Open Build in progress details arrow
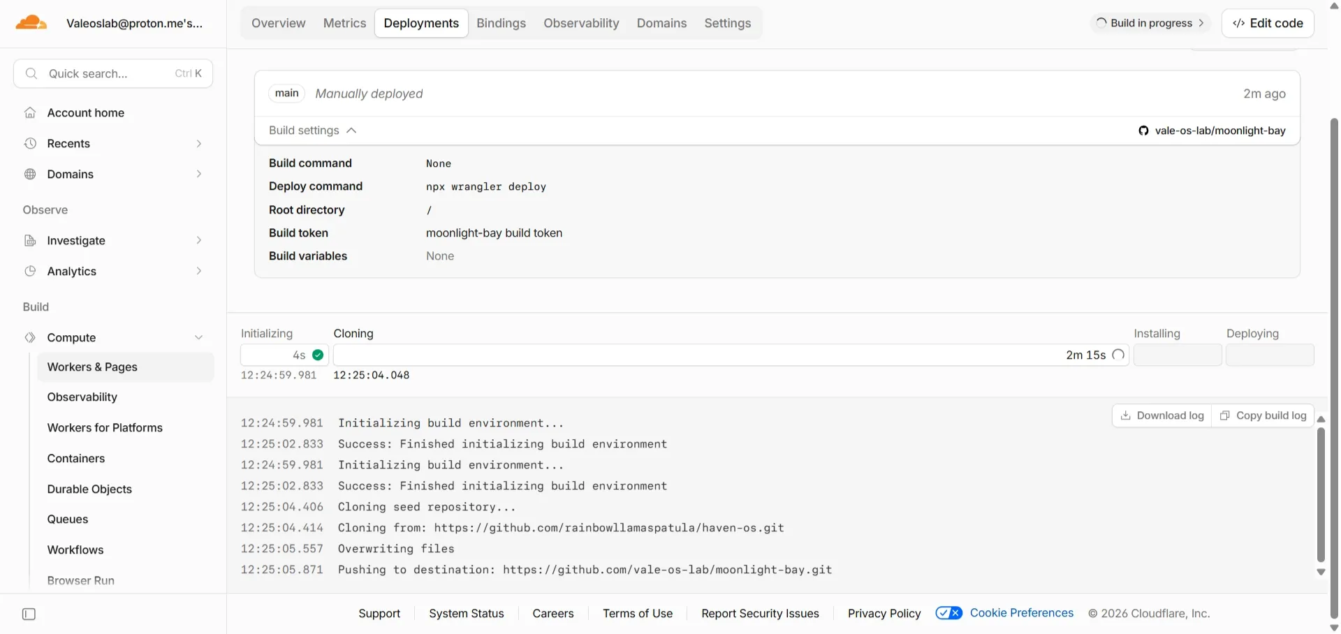 tap(1201, 22)
